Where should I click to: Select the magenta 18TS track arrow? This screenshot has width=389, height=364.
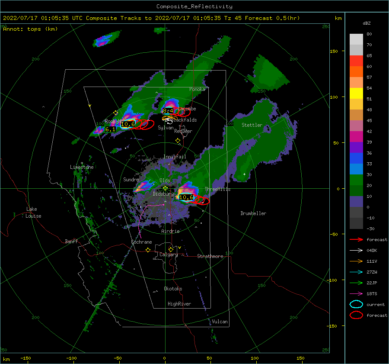[356, 294]
